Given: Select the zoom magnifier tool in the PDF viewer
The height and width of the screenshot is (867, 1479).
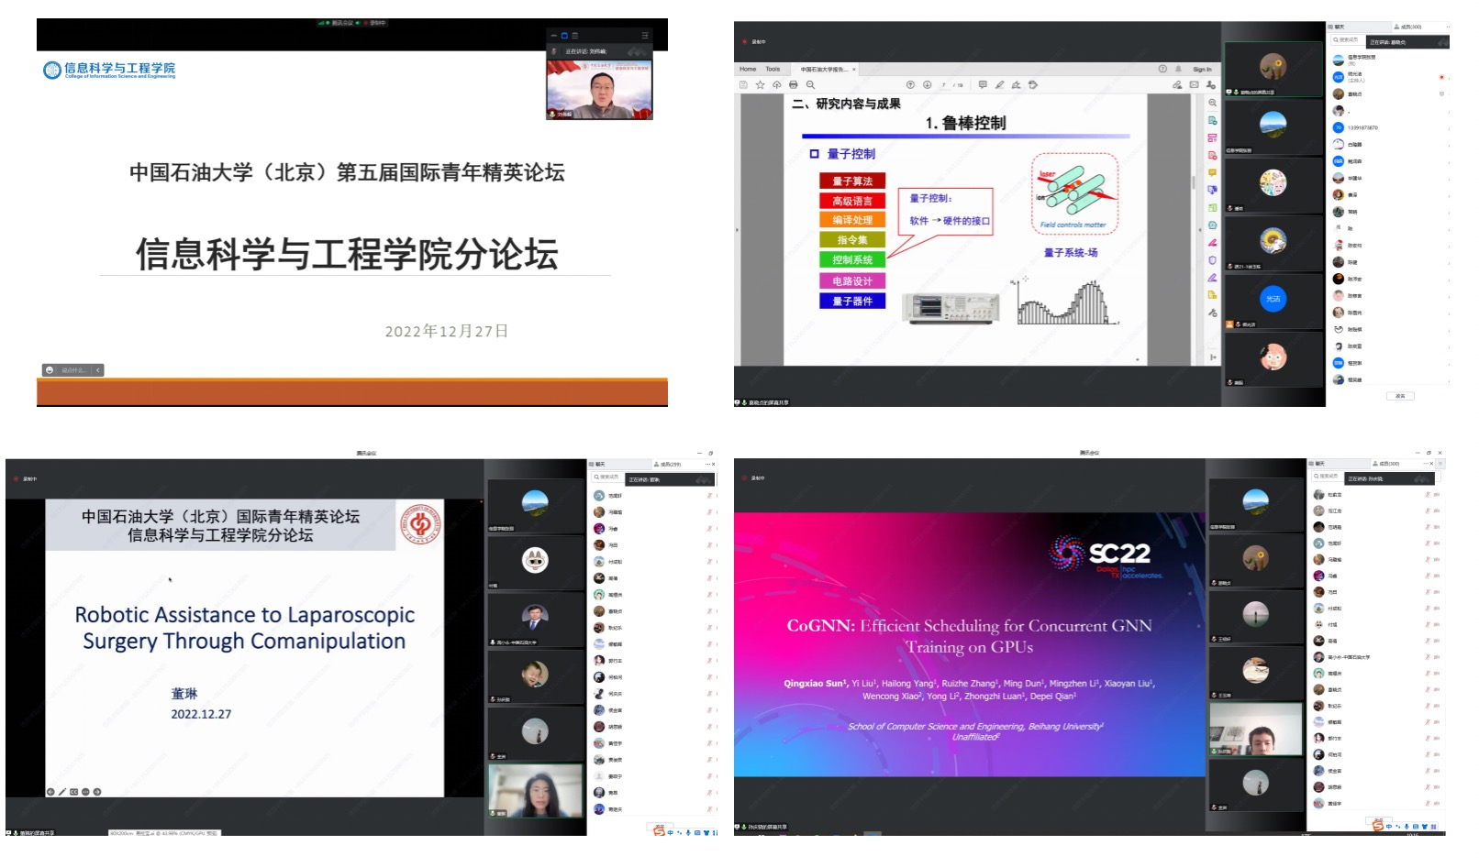Looking at the screenshot, I should click(809, 84).
